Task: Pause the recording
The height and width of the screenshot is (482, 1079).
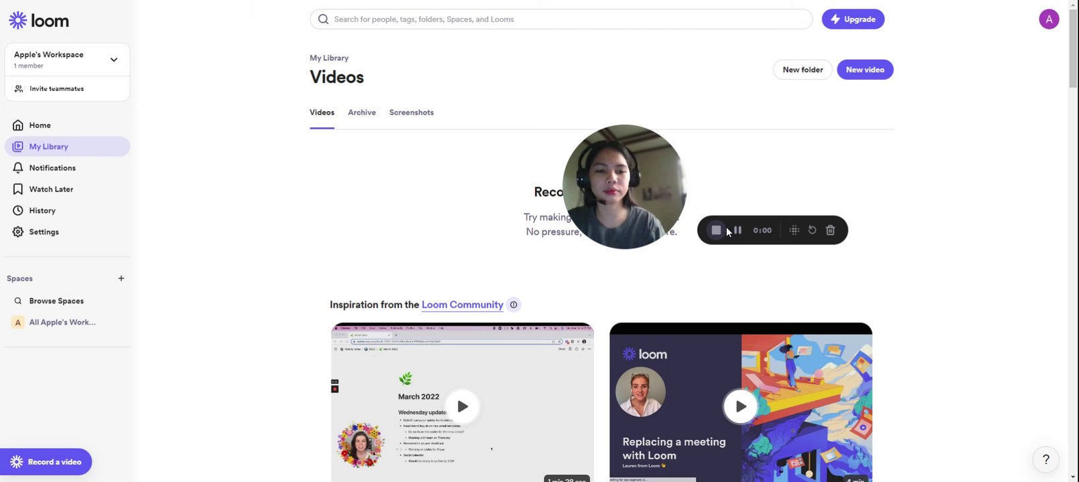Action: pos(737,230)
